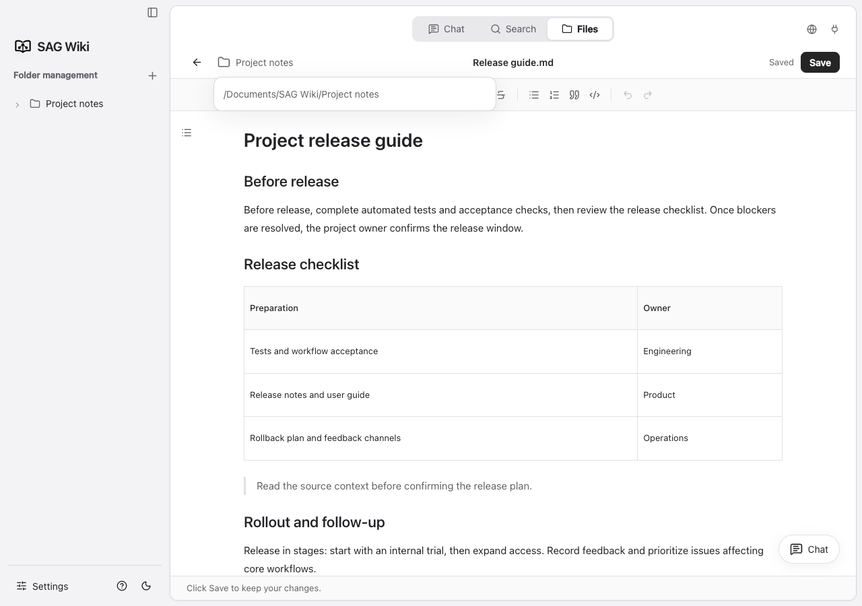Go back using the left arrow
The height and width of the screenshot is (606, 862).
(x=197, y=63)
